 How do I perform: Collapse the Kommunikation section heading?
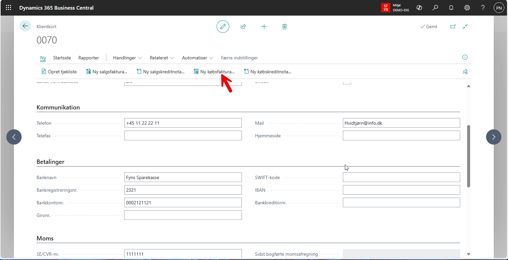tap(58, 107)
